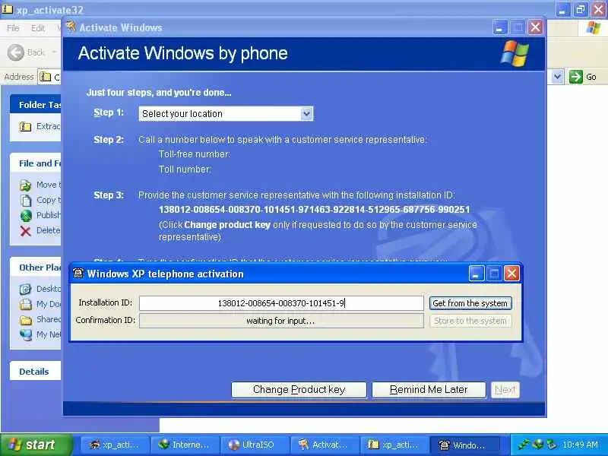
Task: Expand the address bar dropdown arrow
Action: tap(557, 77)
